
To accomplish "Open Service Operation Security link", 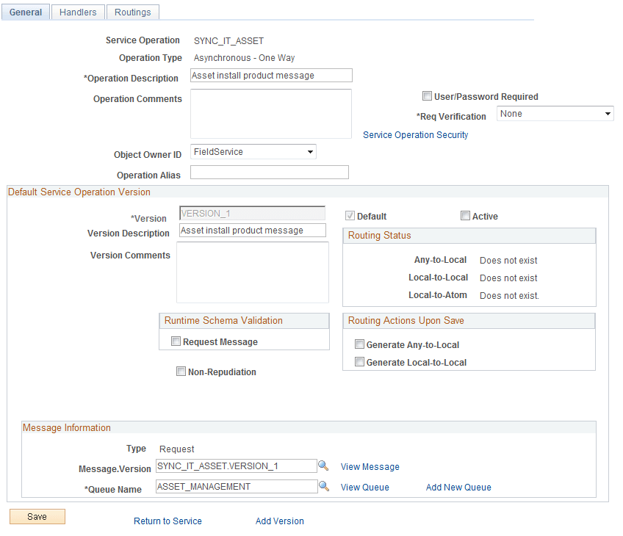I will [x=415, y=134].
